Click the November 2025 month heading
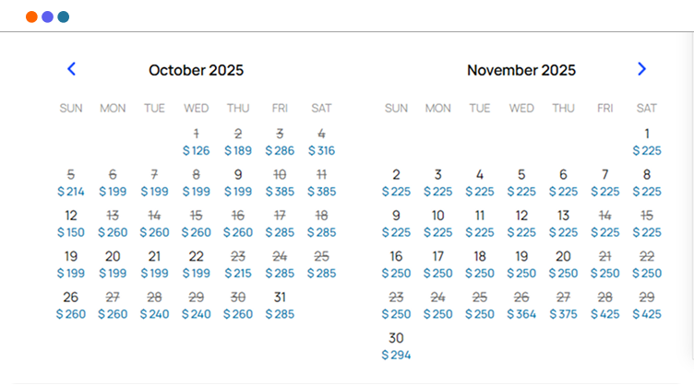The height and width of the screenshot is (385, 694). (x=521, y=70)
